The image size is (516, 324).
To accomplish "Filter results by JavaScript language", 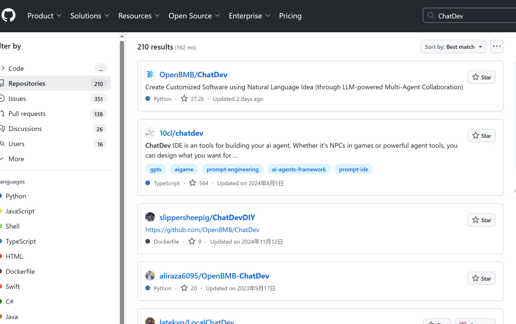I will coord(20,211).
